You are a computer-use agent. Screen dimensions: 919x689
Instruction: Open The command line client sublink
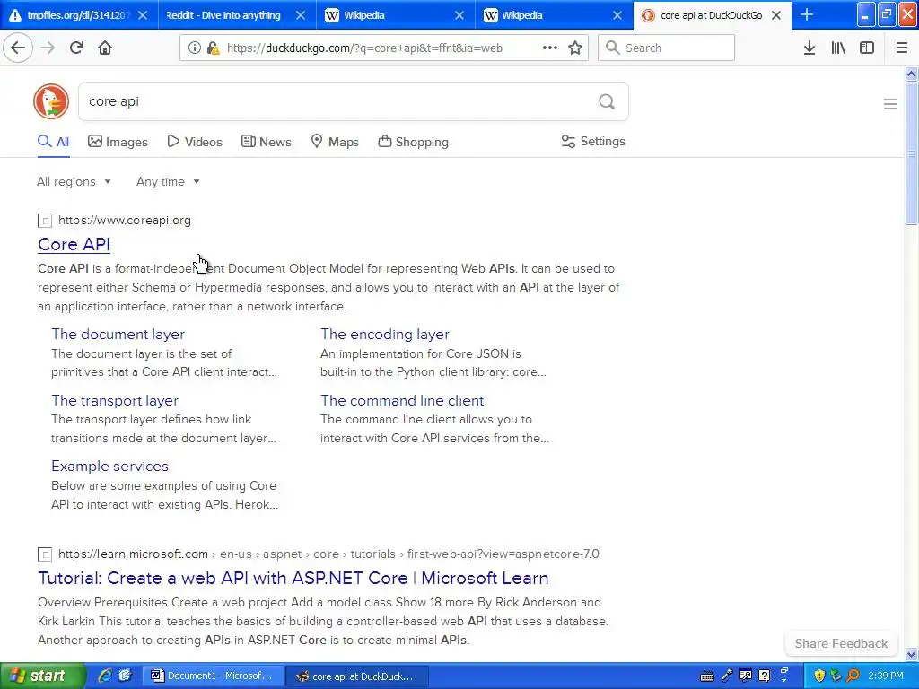(402, 401)
